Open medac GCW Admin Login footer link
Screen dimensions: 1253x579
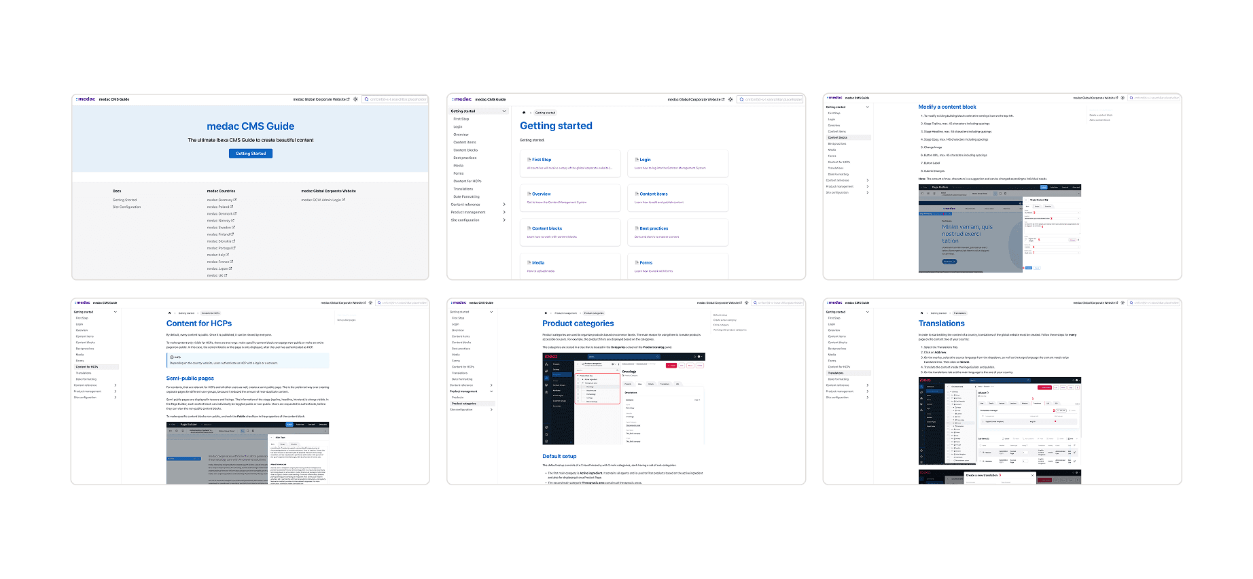pyautogui.click(x=323, y=200)
